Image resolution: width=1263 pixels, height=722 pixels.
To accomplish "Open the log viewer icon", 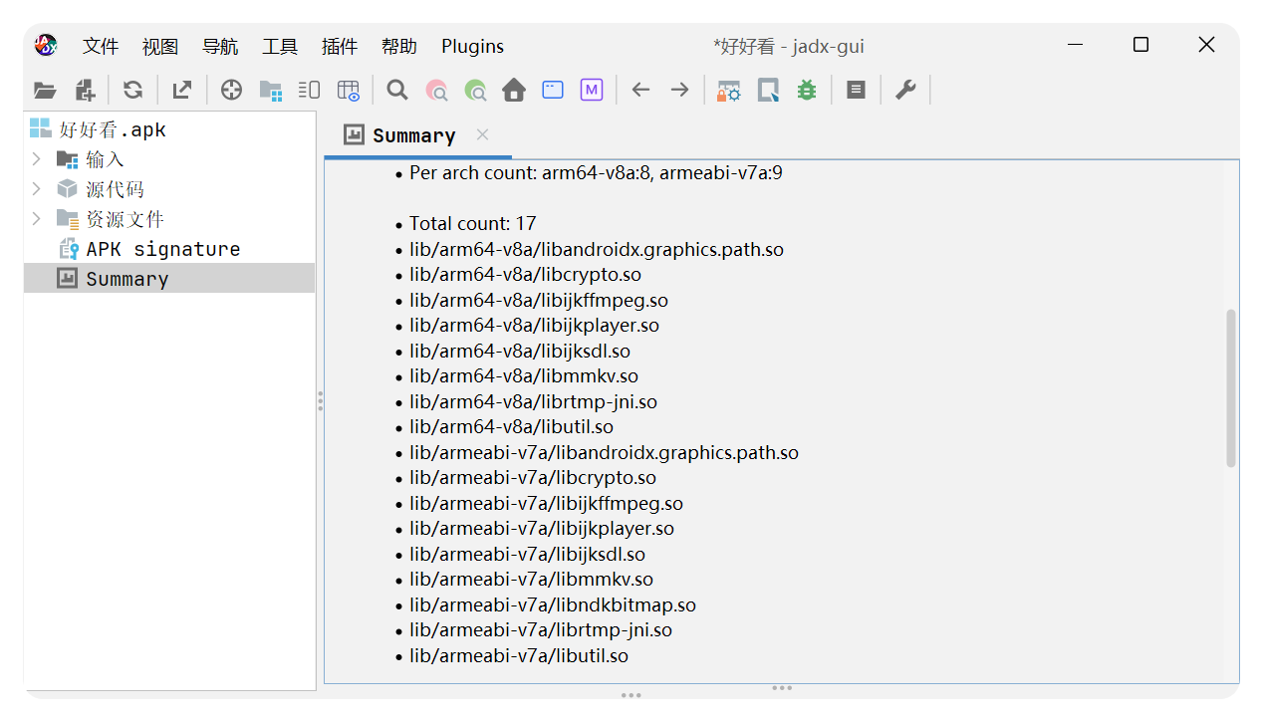I will (x=856, y=91).
